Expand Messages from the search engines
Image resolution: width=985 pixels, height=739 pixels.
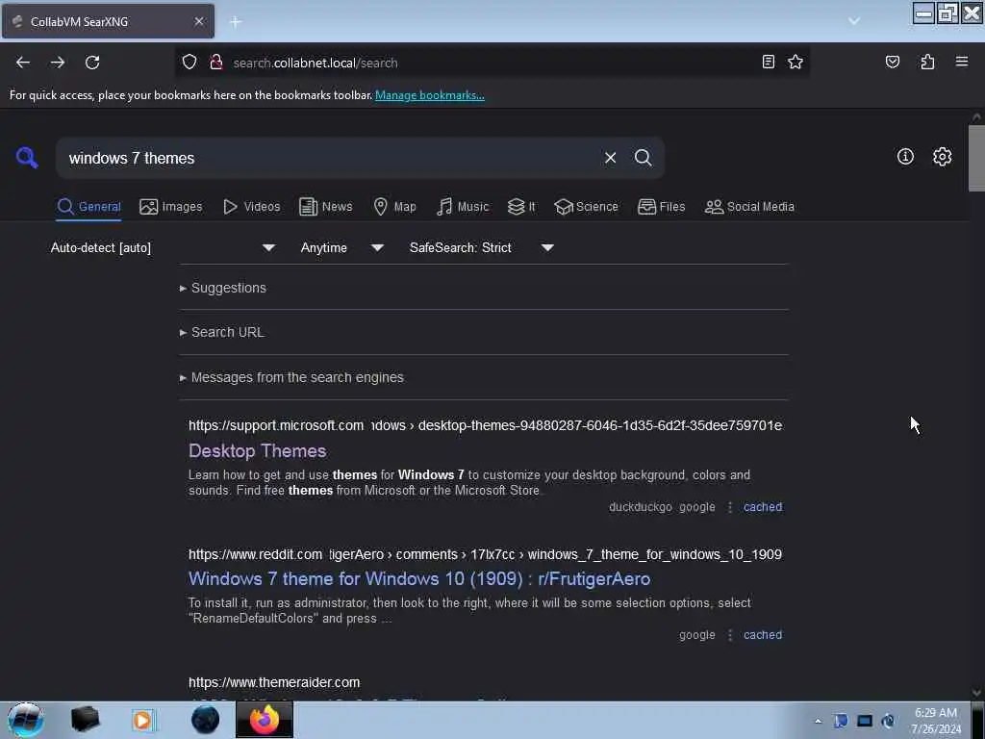[292, 377]
